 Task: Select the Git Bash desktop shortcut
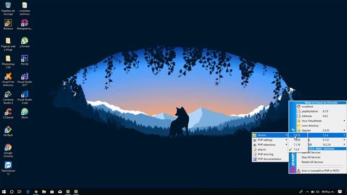pyautogui.click(x=8, y=131)
